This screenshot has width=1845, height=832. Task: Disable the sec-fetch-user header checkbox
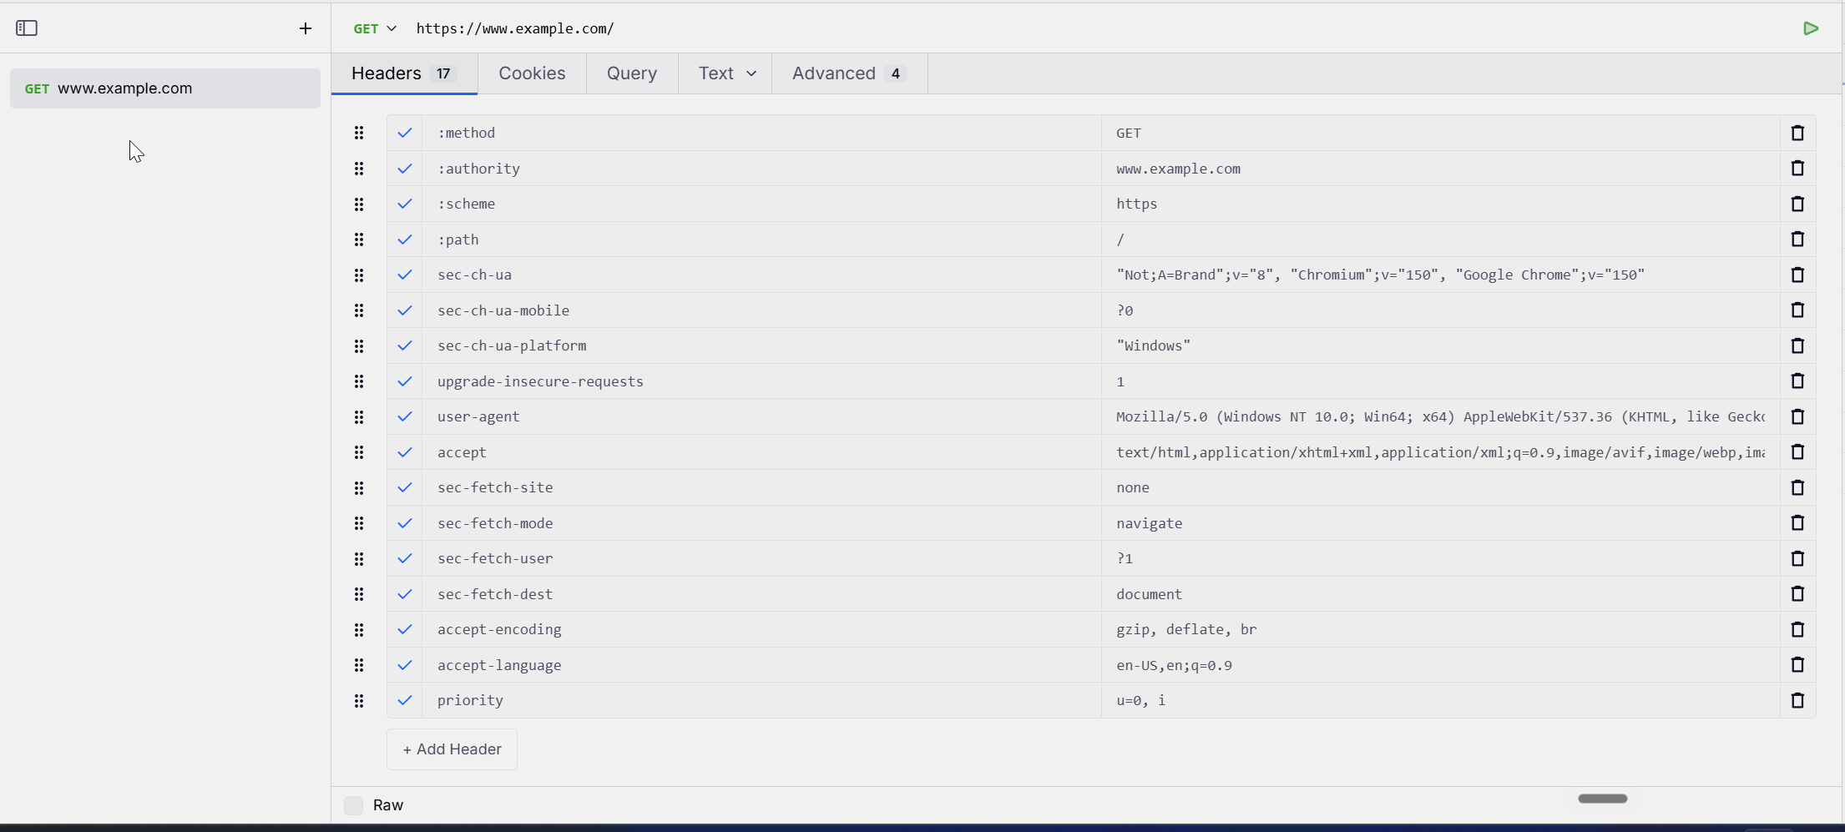coord(405,558)
